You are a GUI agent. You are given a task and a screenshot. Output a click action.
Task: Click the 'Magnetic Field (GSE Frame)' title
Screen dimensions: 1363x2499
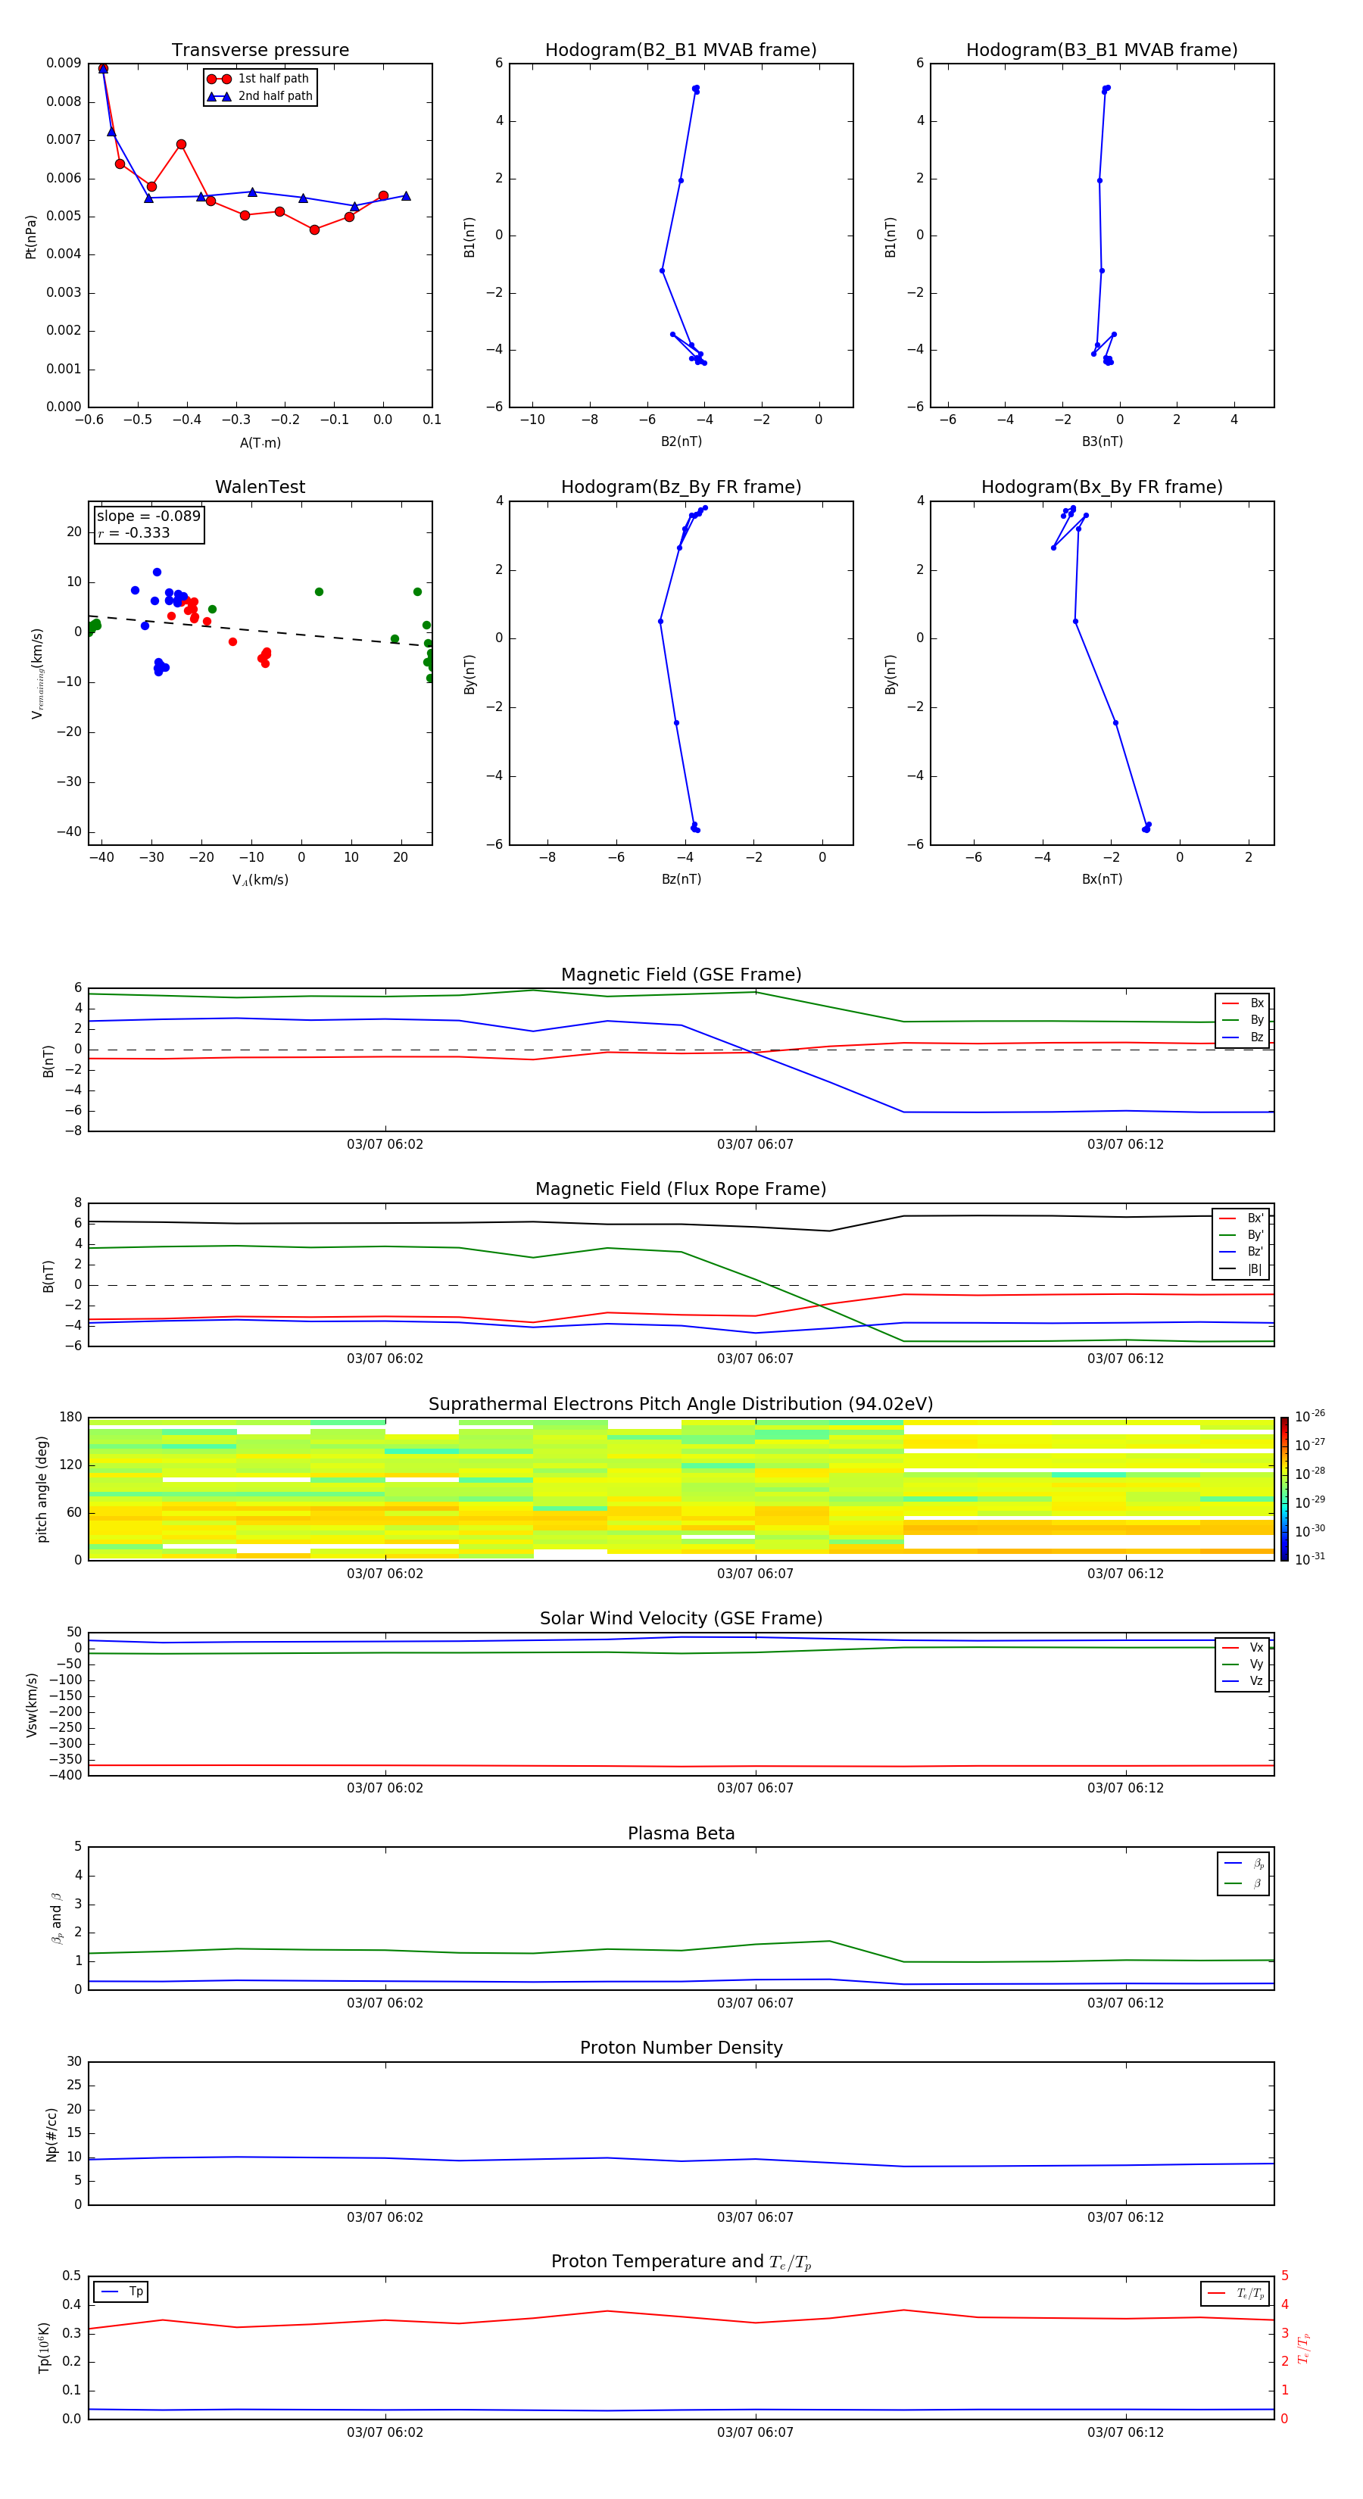click(681, 975)
